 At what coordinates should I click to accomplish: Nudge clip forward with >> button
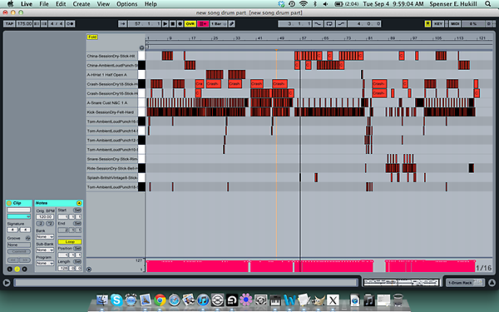(25, 260)
